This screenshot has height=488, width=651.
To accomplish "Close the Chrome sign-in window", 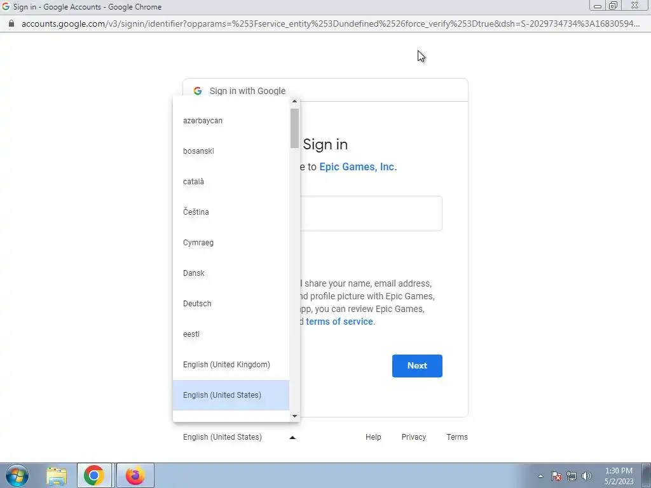I will pos(634,6).
